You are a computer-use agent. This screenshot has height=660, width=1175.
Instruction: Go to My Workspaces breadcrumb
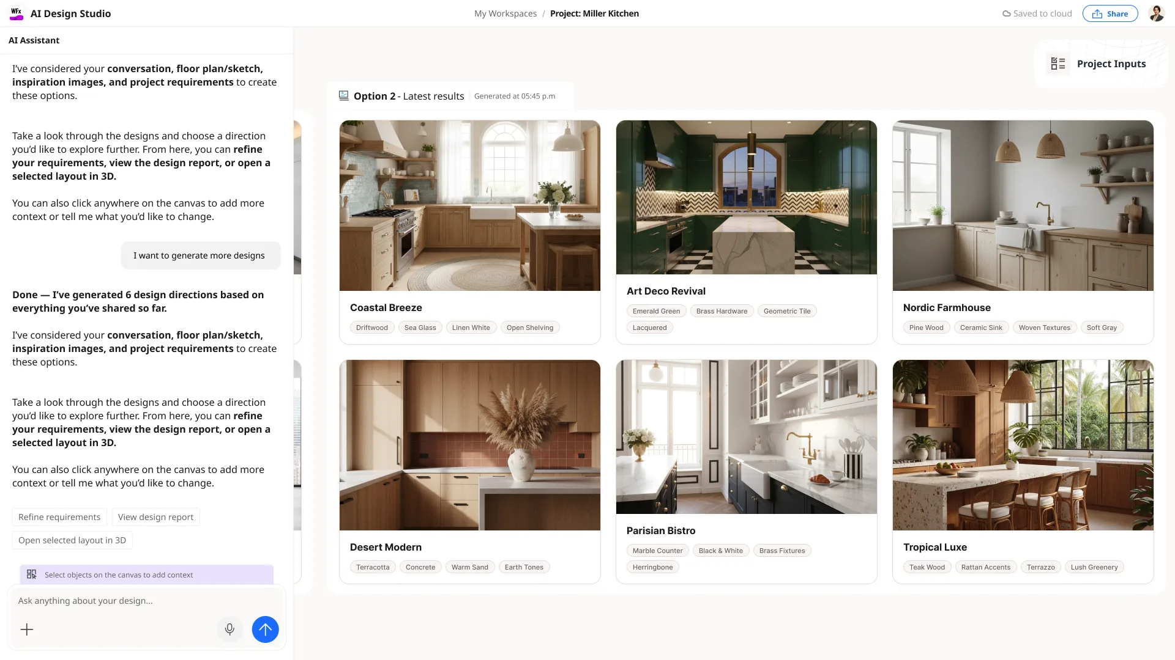pos(505,13)
